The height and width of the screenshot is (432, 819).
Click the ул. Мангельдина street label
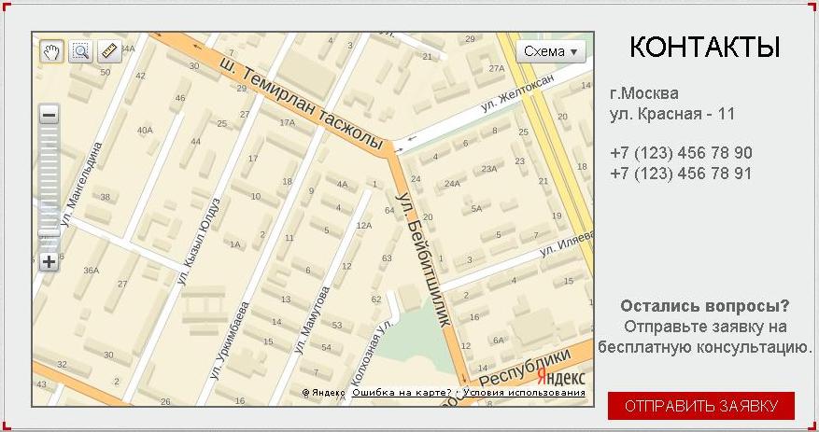click(81, 184)
